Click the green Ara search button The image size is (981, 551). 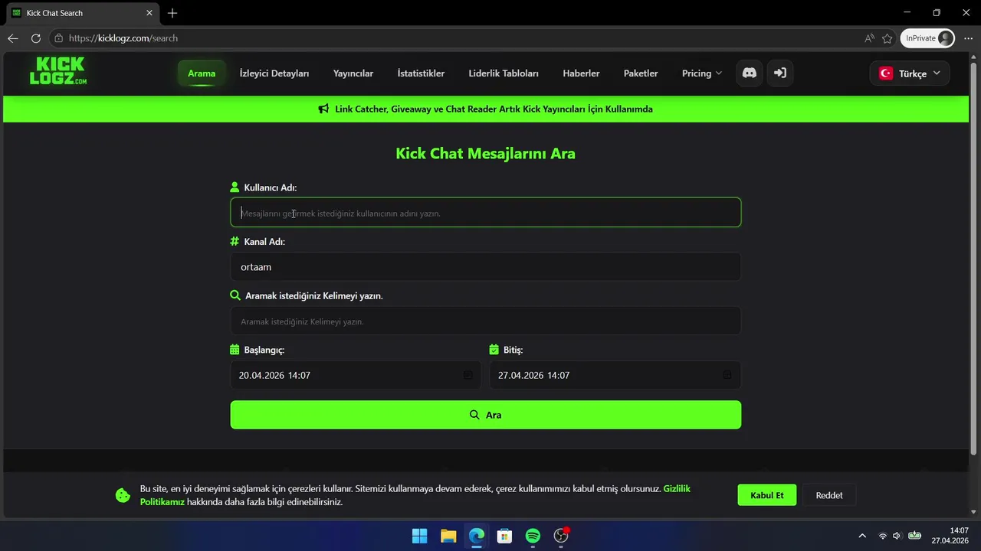pyautogui.click(x=486, y=415)
